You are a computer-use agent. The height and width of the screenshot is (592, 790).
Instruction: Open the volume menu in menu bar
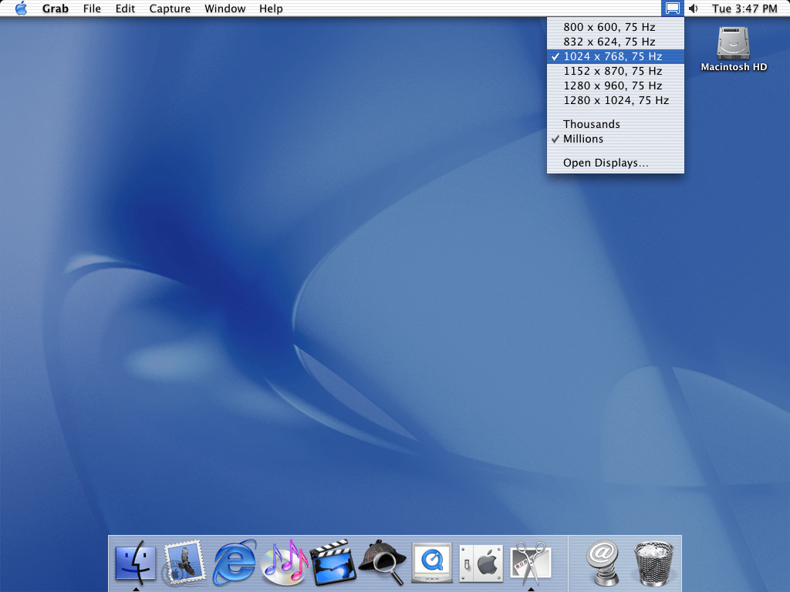693,8
